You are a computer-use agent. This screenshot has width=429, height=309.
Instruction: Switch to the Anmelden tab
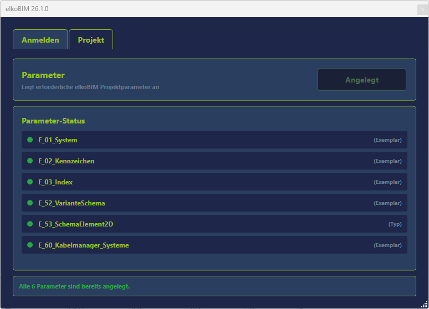pos(40,40)
